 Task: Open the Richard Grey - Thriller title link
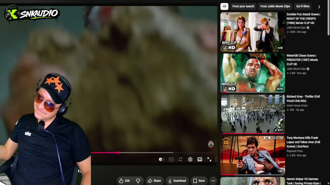point(303,99)
